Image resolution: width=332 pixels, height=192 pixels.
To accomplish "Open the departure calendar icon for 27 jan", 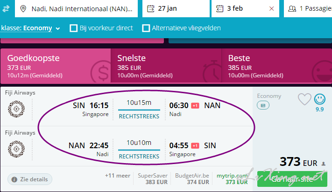I will coord(150,9).
